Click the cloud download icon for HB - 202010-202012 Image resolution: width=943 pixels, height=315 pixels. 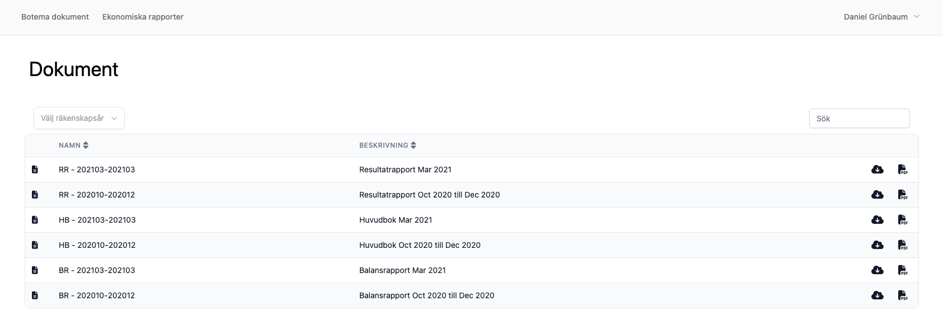877,245
